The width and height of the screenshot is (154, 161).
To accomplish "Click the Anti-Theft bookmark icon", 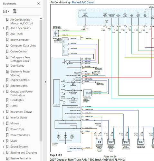I will coord(7,34).
